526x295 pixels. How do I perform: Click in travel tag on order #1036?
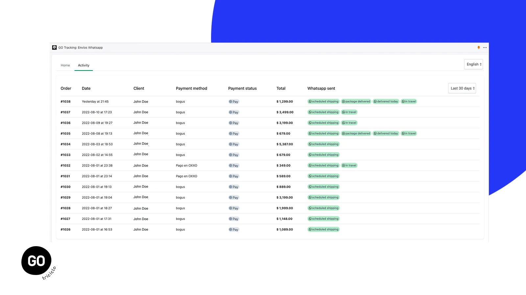(x=349, y=123)
